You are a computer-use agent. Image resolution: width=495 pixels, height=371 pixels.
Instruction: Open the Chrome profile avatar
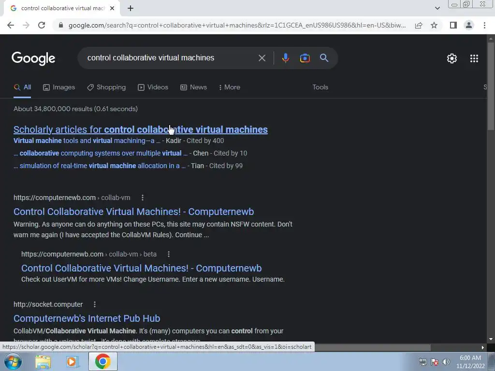click(x=469, y=25)
